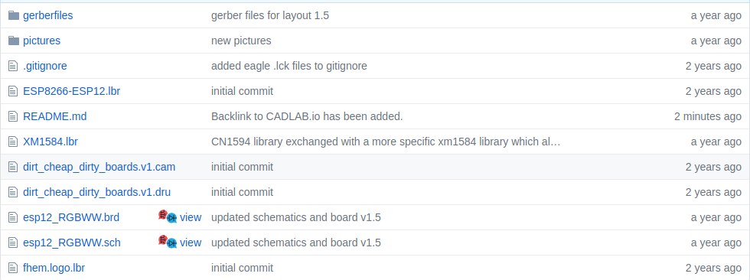Click the file icon beside fhem.logo.lbr
Viewport: 750px width, 280px height.
(x=12, y=268)
